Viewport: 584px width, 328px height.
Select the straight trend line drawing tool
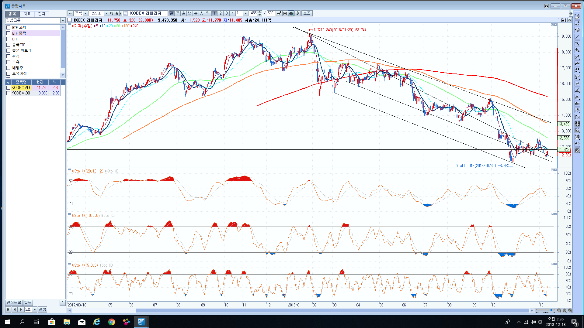click(x=577, y=37)
